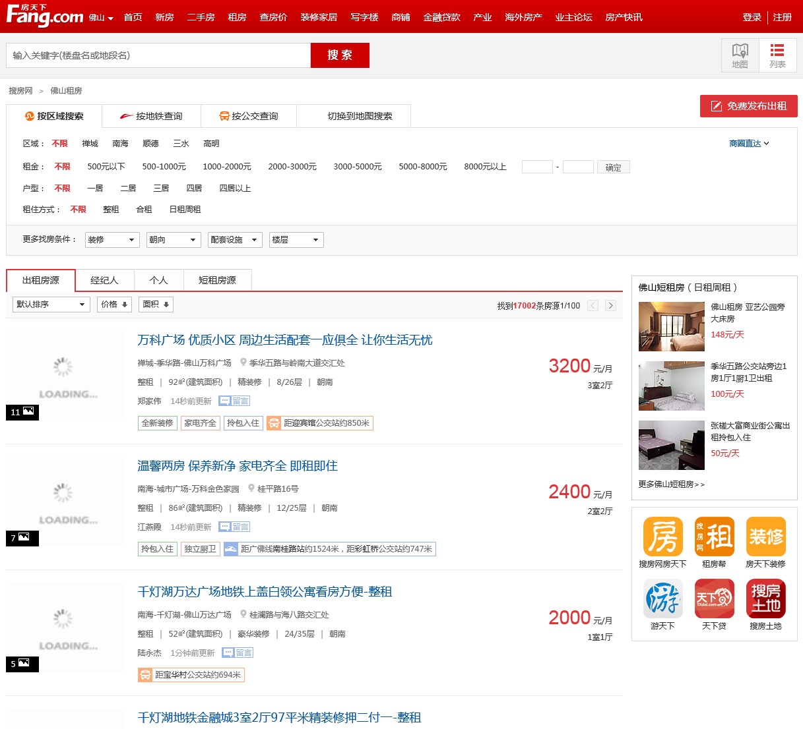Open 7-photo gallery badge on 温馨两房 listing

click(22, 538)
